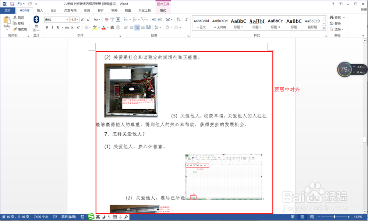Toggle italic formatting
368x221 pixels.
(53, 28)
